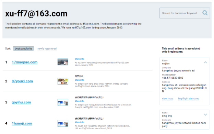Sort by newly registered

pos(47,48)
